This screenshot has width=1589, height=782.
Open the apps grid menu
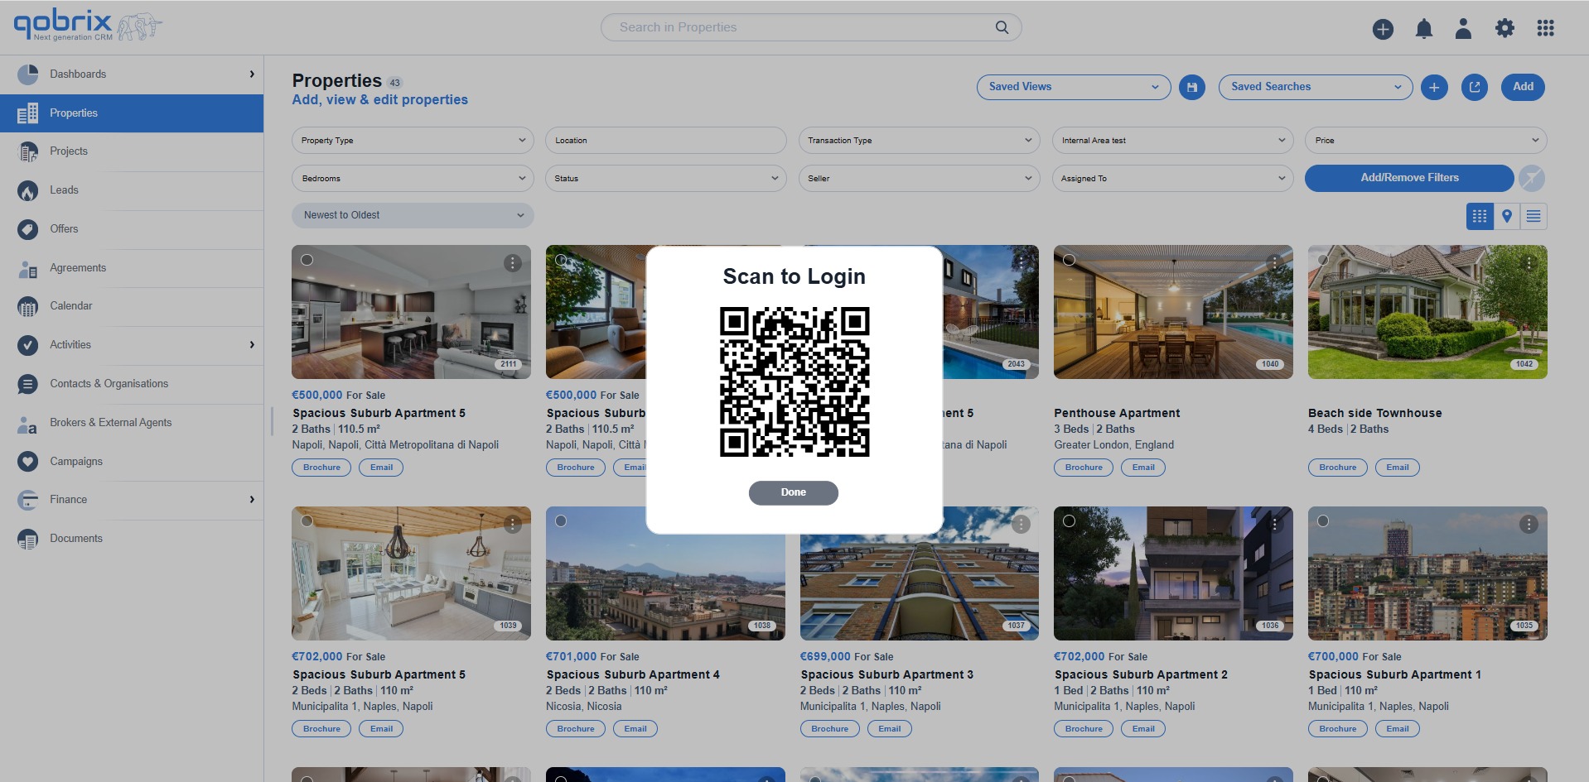click(x=1545, y=28)
